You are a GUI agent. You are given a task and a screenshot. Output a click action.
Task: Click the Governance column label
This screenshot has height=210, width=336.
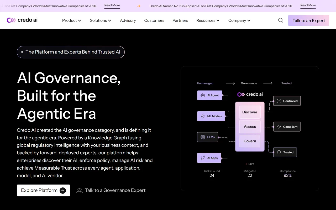[249, 83]
